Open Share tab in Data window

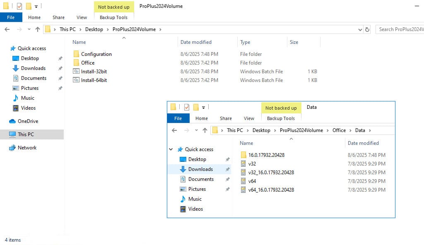coord(226,118)
